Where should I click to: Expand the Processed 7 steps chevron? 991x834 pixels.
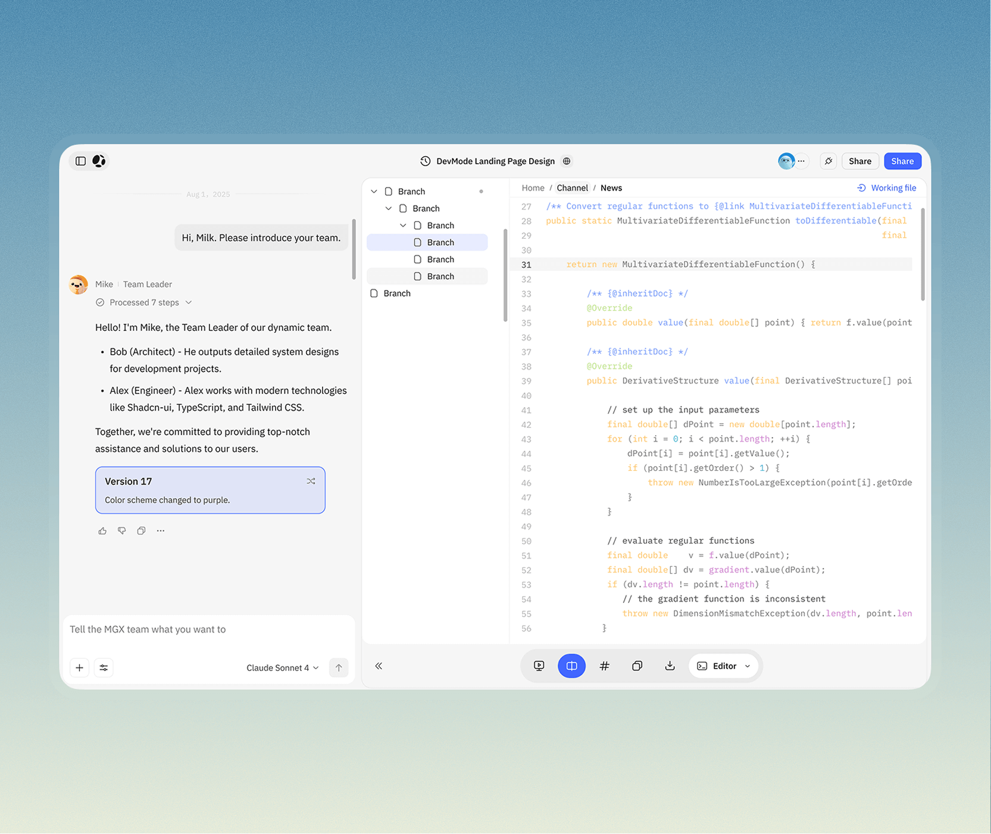tap(189, 302)
